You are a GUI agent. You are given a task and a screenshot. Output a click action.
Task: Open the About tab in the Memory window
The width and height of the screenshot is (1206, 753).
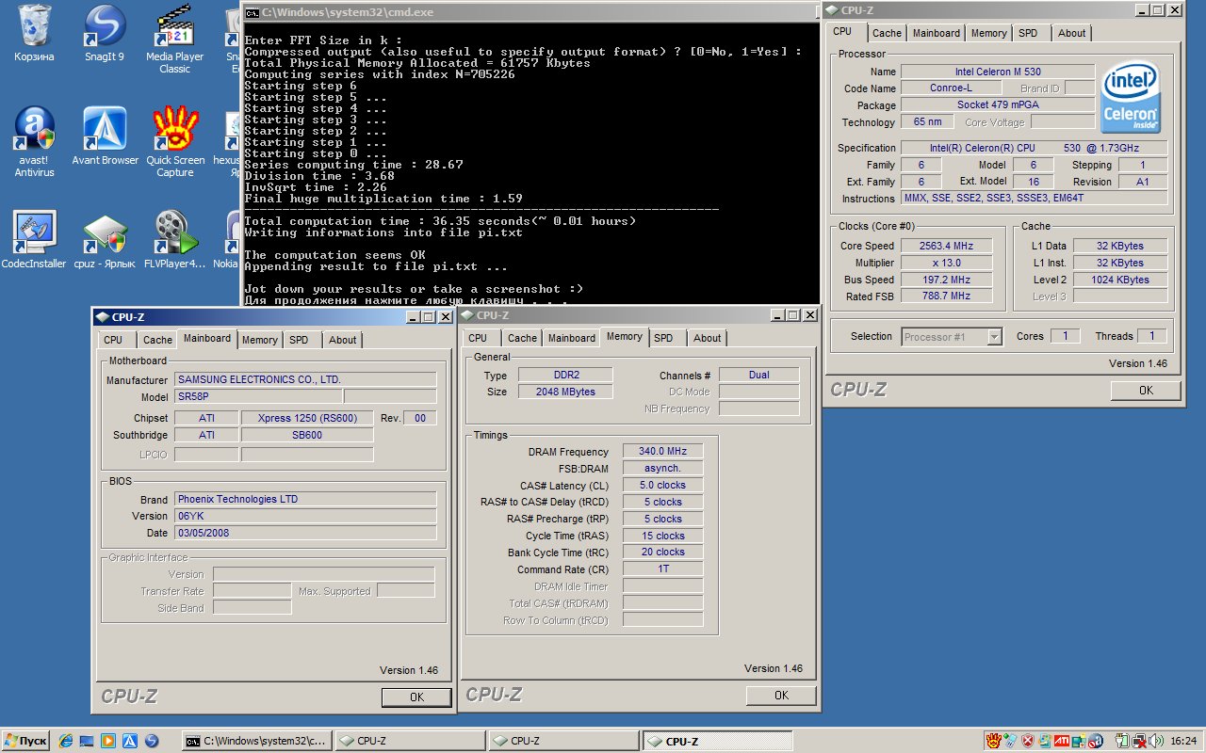pyautogui.click(x=708, y=338)
